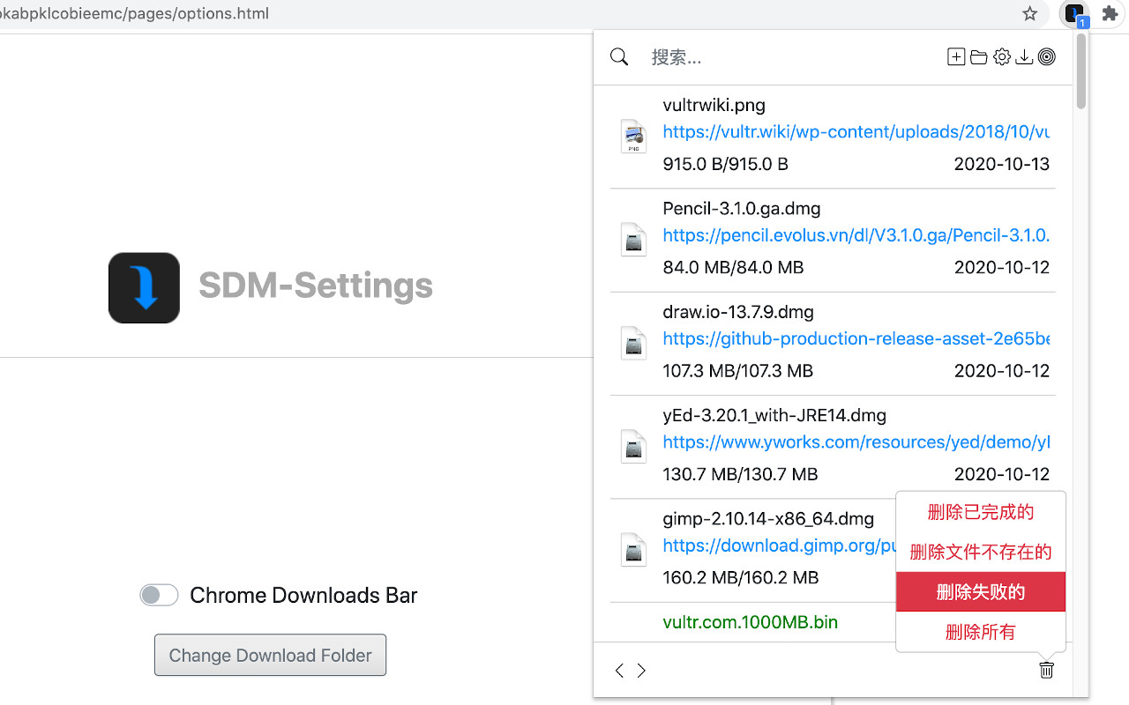Click the 2020-10-13 date text

click(x=1002, y=164)
